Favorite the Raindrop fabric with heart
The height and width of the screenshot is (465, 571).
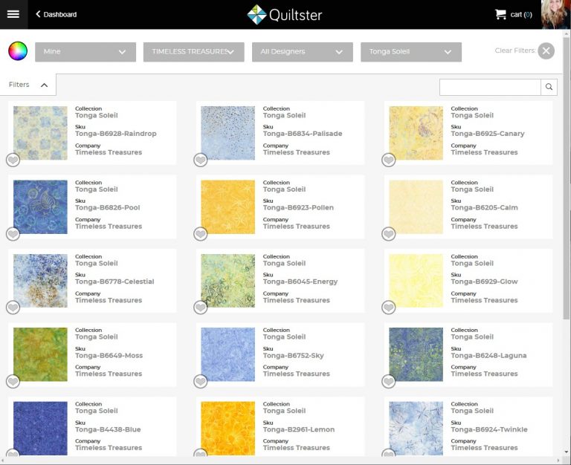[x=13, y=160]
